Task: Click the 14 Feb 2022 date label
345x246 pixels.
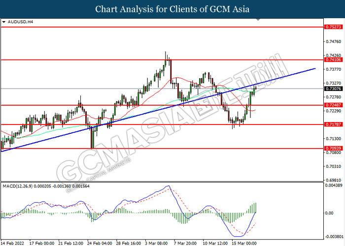Action: (x=13, y=244)
